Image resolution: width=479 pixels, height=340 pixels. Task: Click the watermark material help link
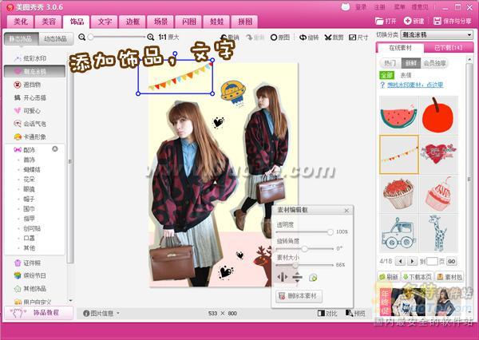415,85
